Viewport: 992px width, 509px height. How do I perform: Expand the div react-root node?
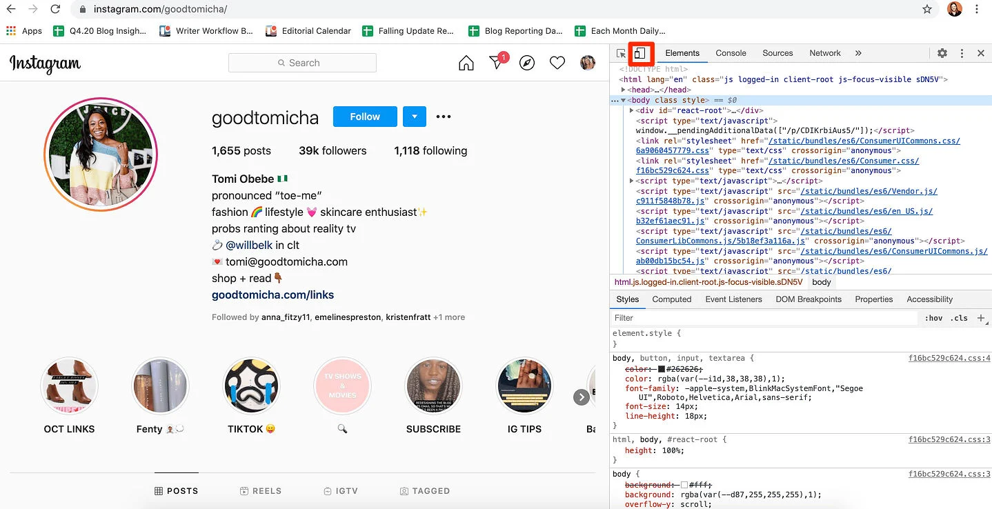tap(632, 110)
